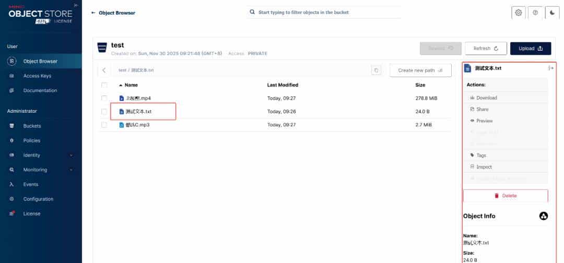Click the MinIO Object Store logo
Viewport: 564px width, 263px height.
tap(40, 15)
